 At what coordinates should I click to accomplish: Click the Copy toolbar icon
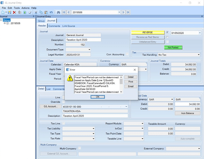tap(41, 12)
